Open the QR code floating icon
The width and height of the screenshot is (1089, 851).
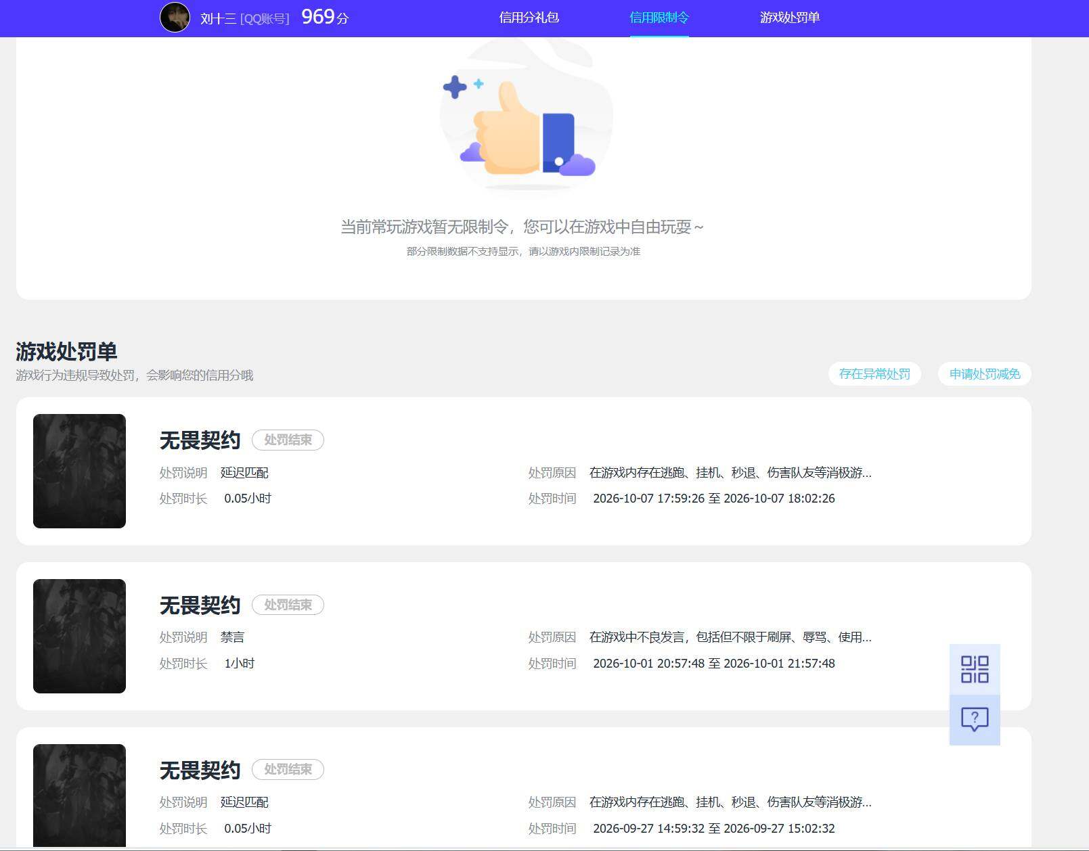[975, 669]
